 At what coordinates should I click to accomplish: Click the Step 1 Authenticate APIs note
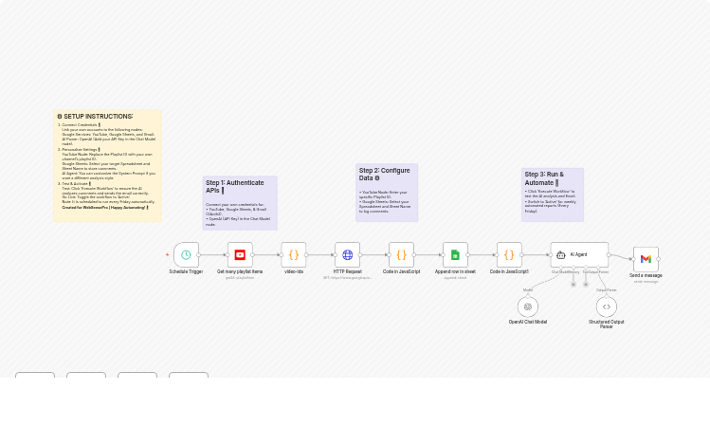click(x=240, y=202)
